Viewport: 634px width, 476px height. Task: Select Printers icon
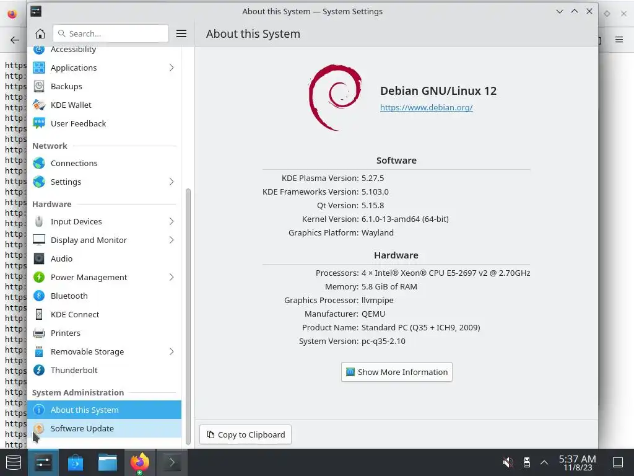pyautogui.click(x=39, y=333)
